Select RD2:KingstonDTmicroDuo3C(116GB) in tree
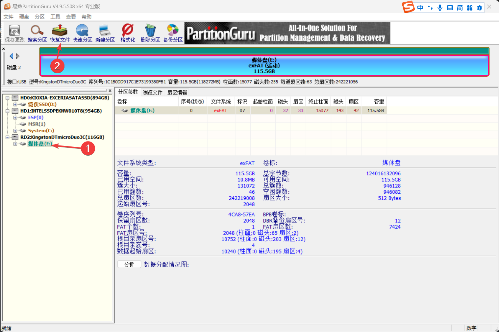499x332 pixels. point(62,137)
